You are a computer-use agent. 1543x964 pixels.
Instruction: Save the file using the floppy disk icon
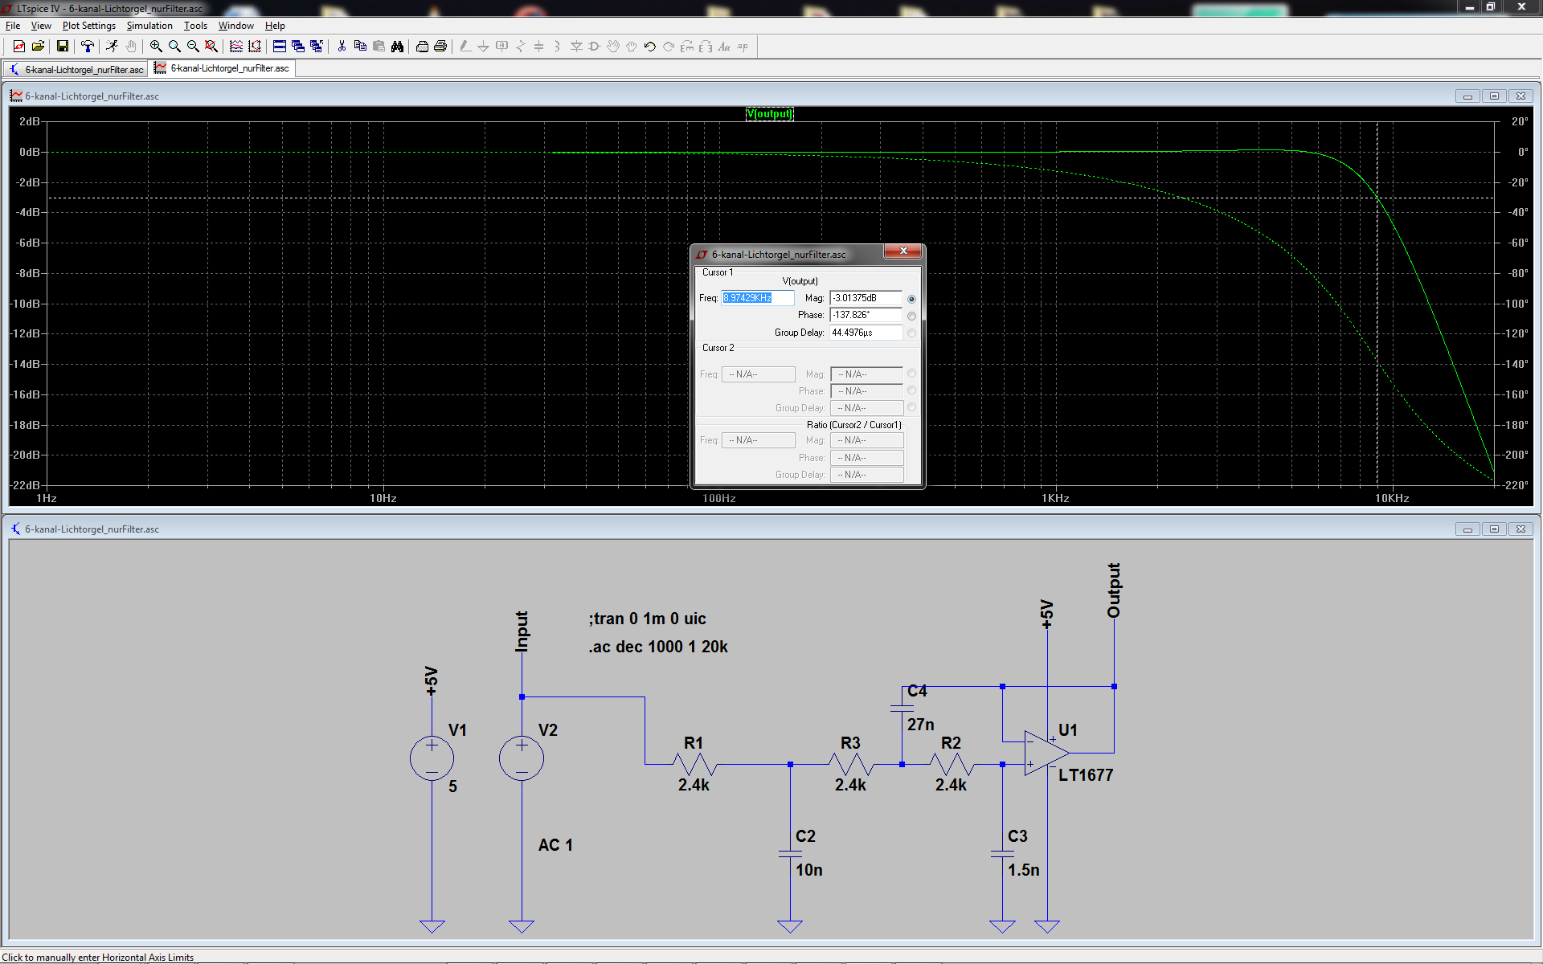point(62,47)
